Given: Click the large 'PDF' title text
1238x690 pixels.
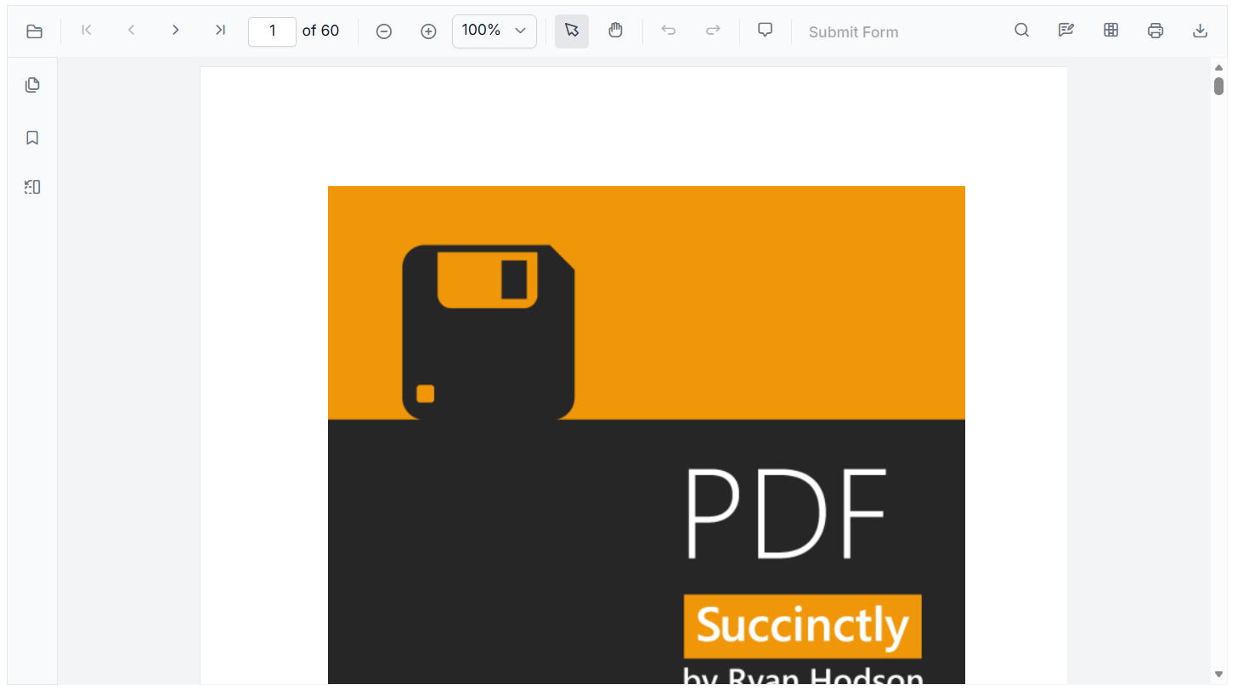Looking at the screenshot, I should (785, 514).
